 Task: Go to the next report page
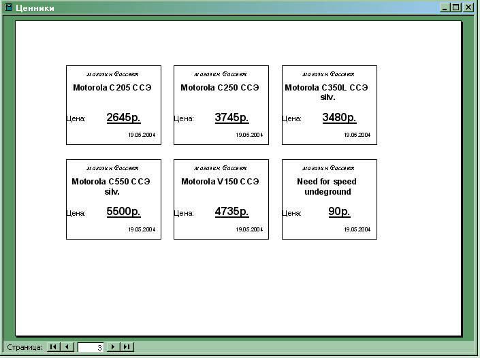pyautogui.click(x=113, y=347)
